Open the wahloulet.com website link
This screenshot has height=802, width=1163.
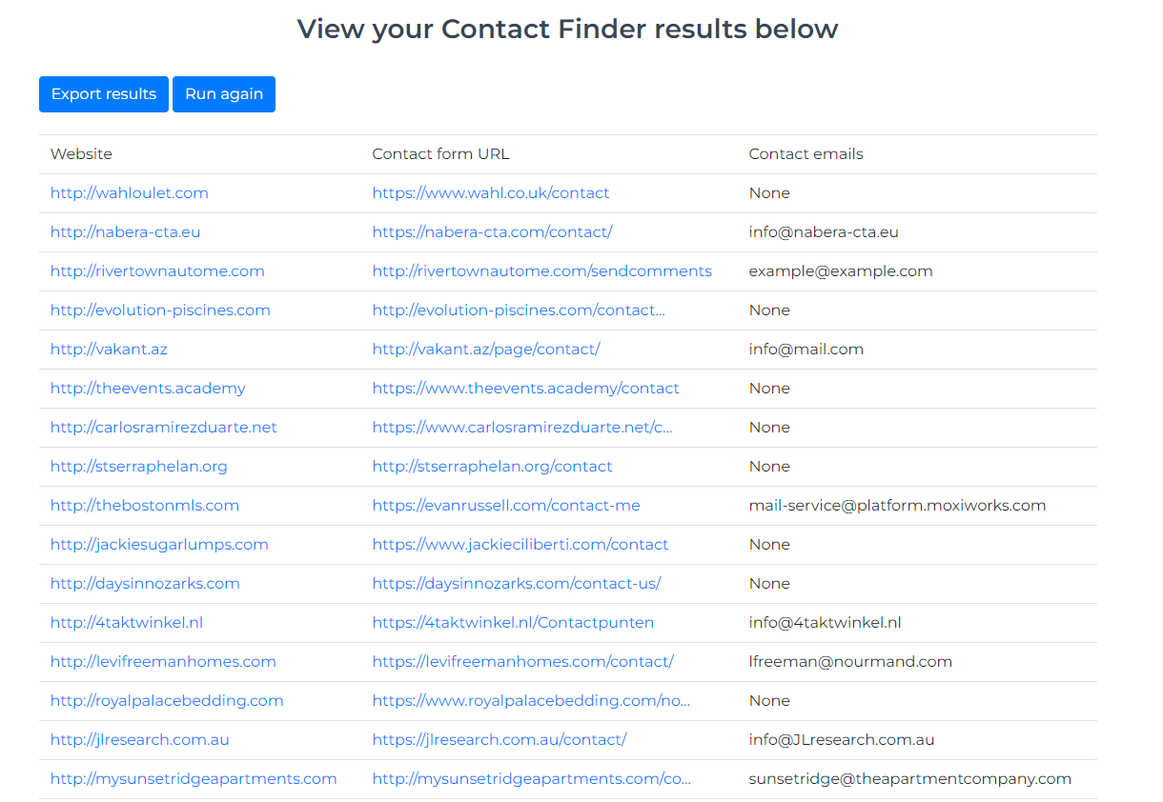coord(130,193)
